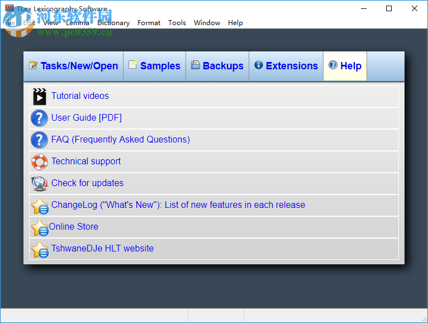Open the ChangeLog What's New link

(x=178, y=205)
